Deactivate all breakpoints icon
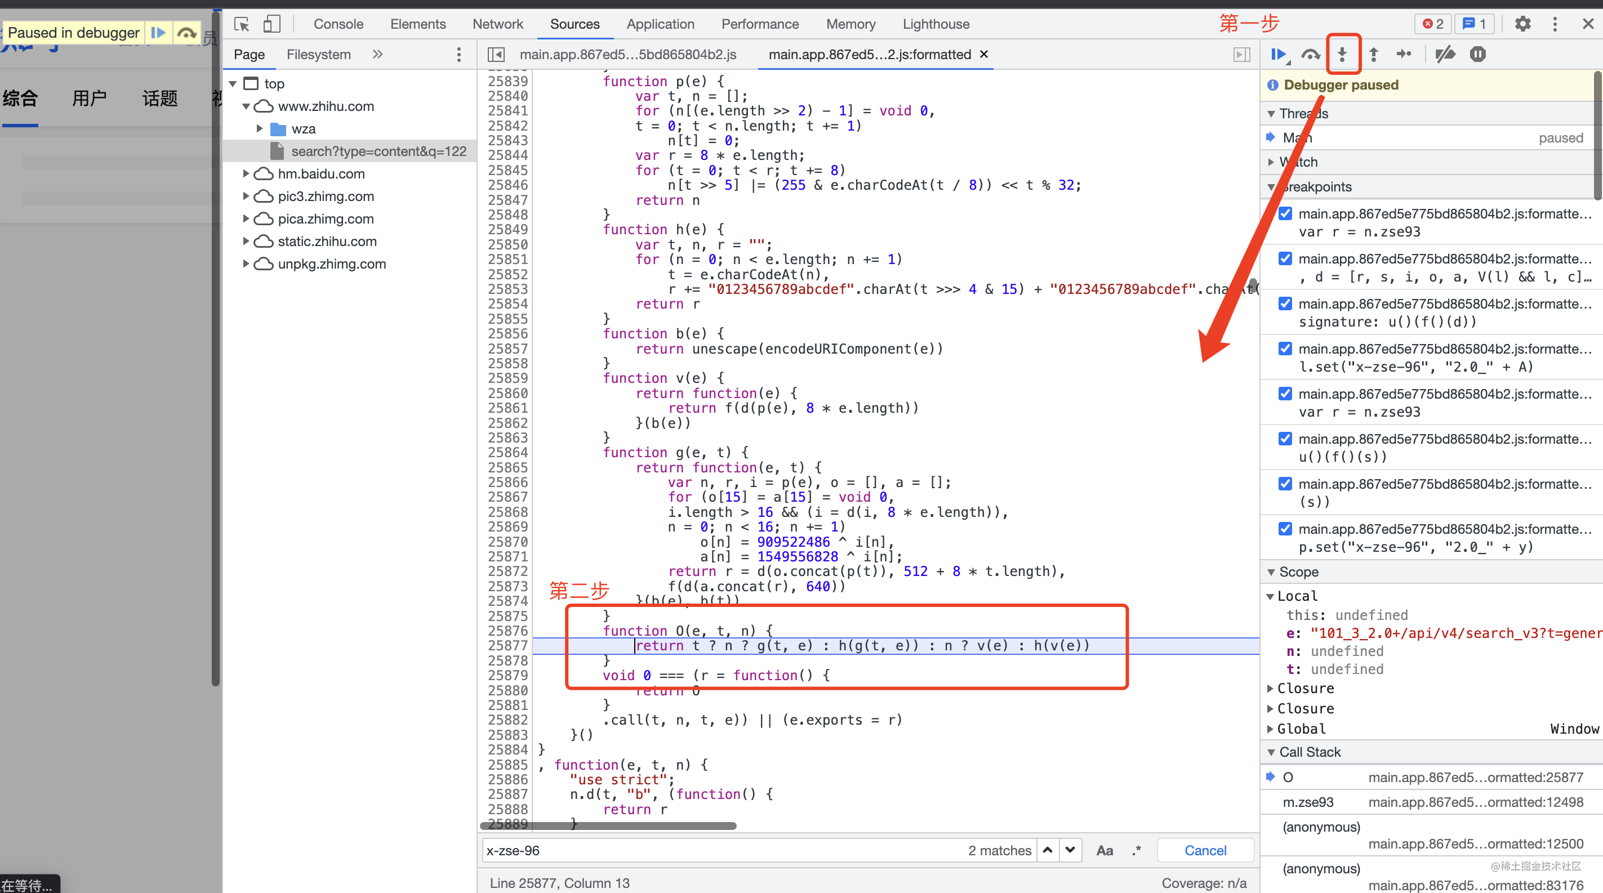The image size is (1603, 893). pyautogui.click(x=1445, y=55)
